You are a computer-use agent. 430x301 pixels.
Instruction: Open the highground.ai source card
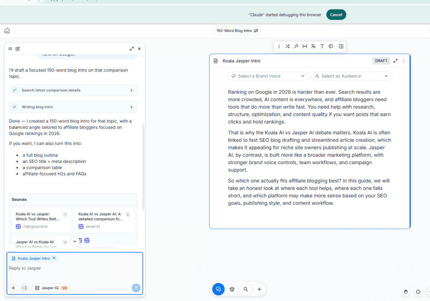pyautogui.click(x=42, y=220)
